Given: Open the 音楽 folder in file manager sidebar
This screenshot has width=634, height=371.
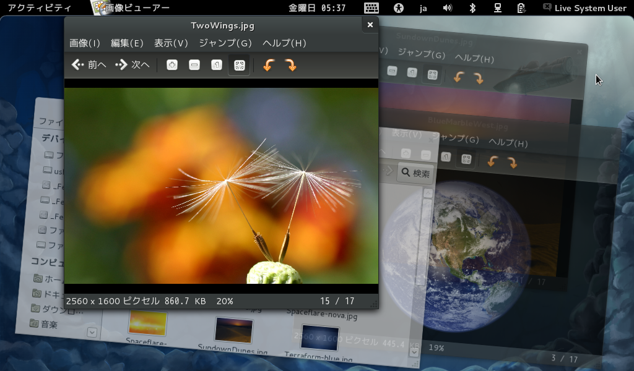Looking at the screenshot, I should pyautogui.click(x=44, y=324).
